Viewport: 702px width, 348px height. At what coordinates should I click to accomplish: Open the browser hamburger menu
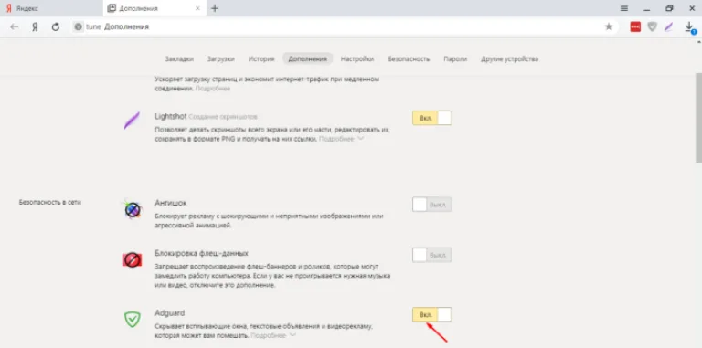click(624, 8)
